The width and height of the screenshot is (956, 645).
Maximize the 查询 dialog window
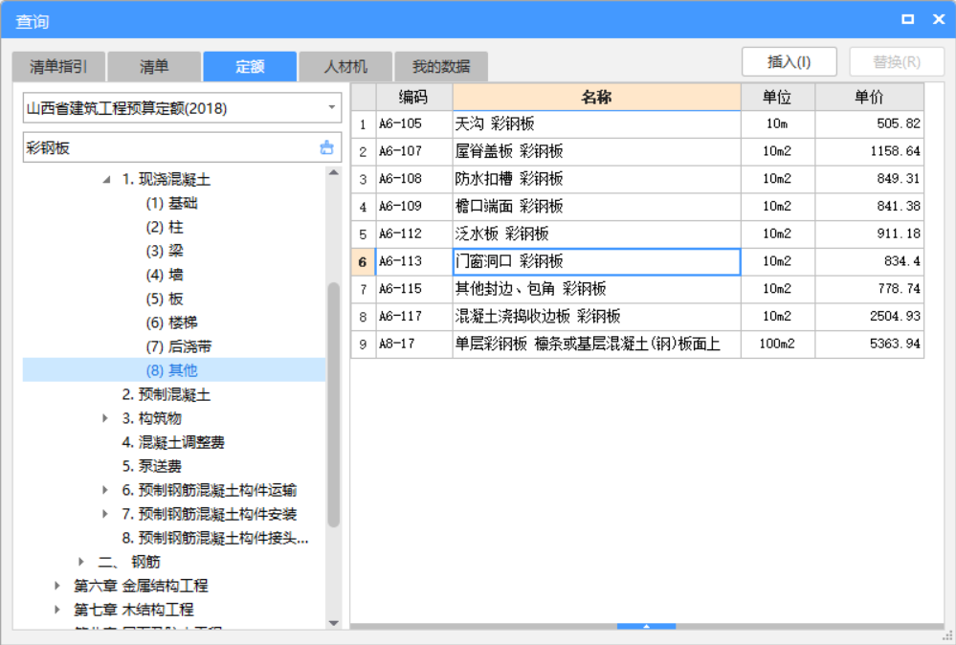[908, 19]
